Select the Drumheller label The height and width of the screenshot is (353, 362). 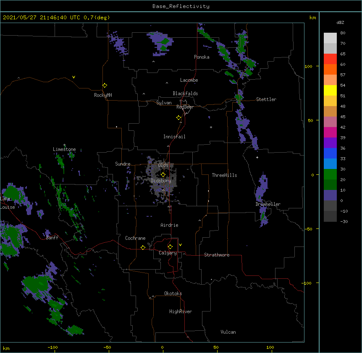click(x=268, y=204)
